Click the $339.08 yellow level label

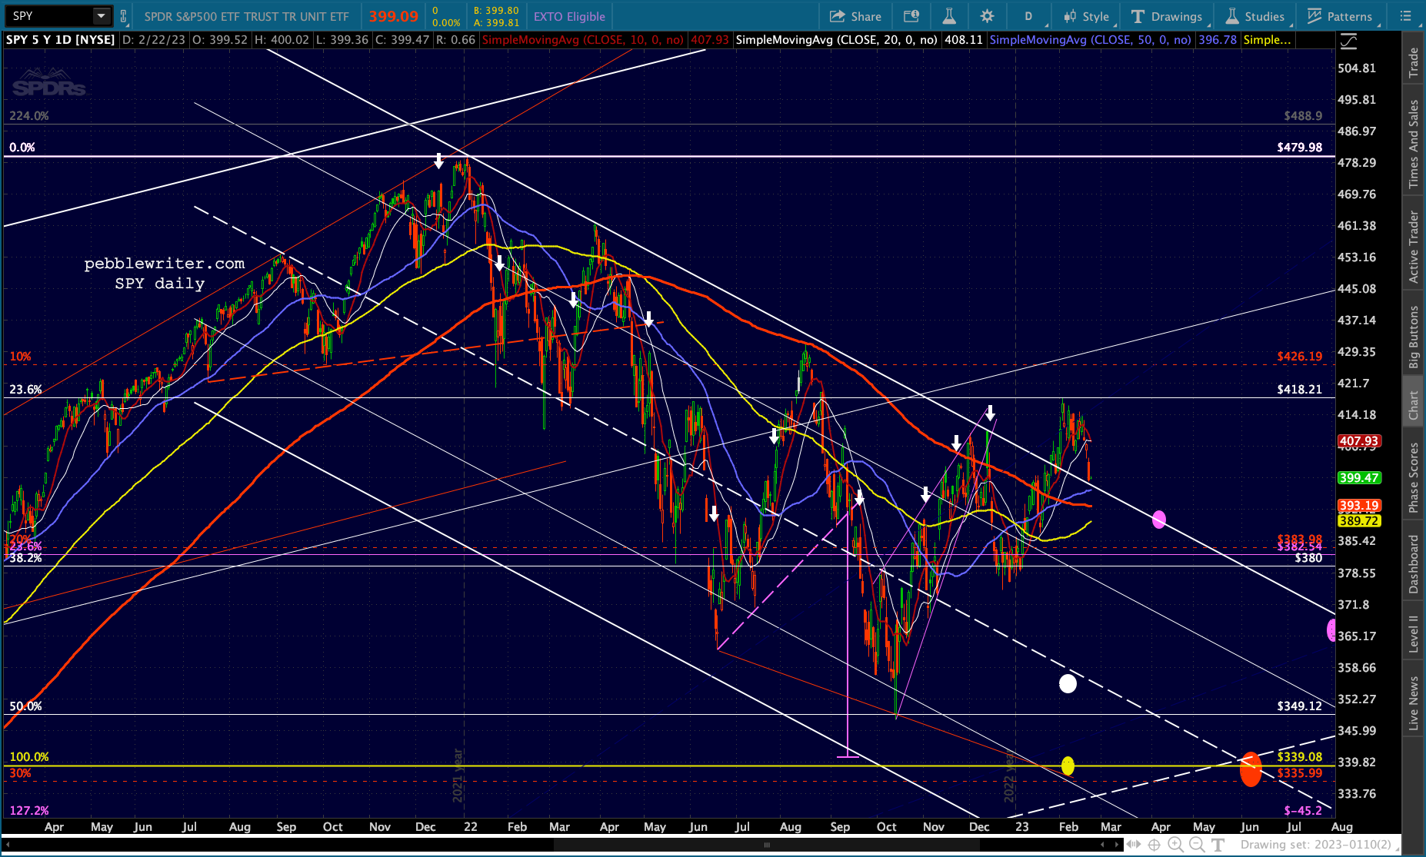[1299, 757]
